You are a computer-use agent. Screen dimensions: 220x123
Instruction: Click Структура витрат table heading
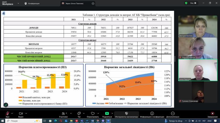pos(87,40)
